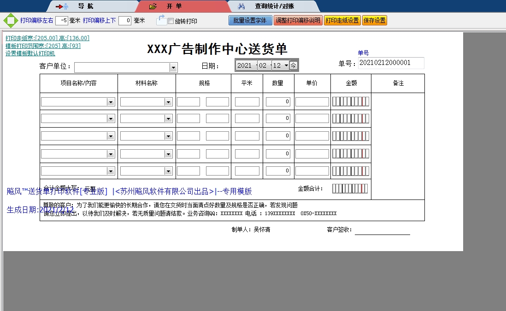Click the 打印偏移左右 offset value field

point(62,20)
